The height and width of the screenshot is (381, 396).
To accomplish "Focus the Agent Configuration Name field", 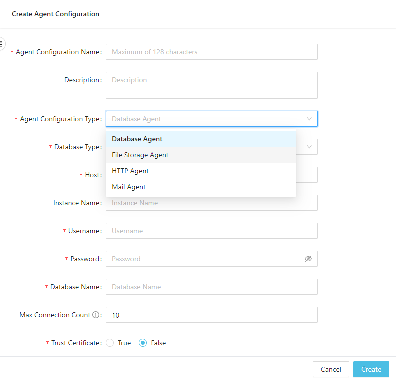I will (x=211, y=52).
